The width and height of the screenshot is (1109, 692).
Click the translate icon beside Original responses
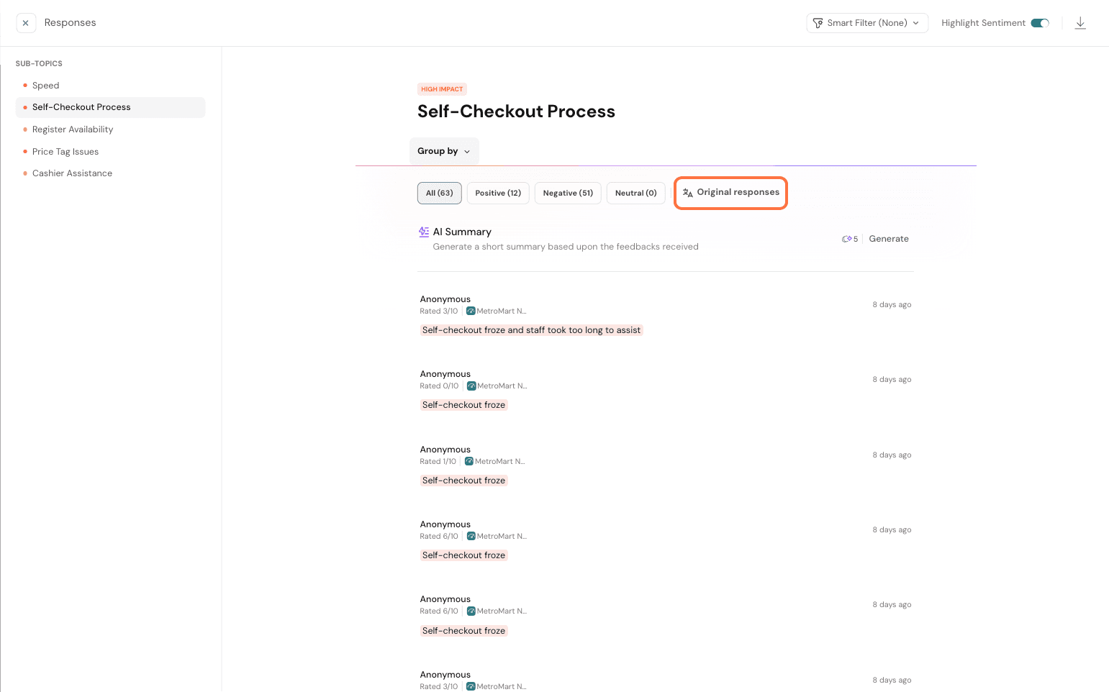coord(688,193)
